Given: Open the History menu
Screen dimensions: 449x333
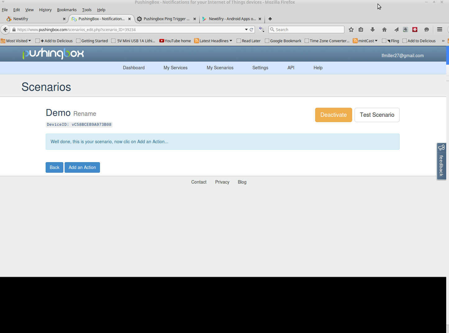Looking at the screenshot, I should [x=45, y=10].
